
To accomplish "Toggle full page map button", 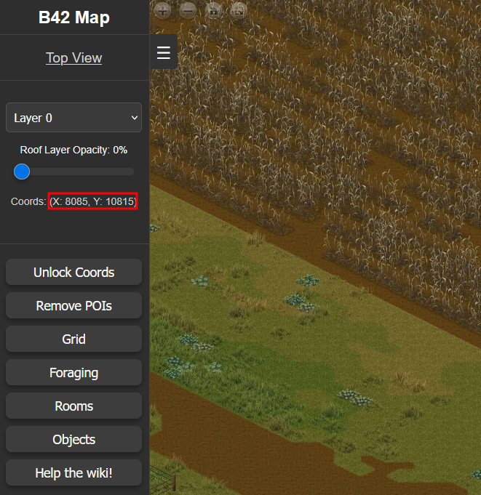I will point(238,11).
